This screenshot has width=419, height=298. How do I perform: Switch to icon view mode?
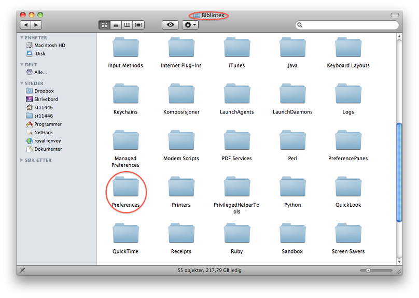click(104, 25)
